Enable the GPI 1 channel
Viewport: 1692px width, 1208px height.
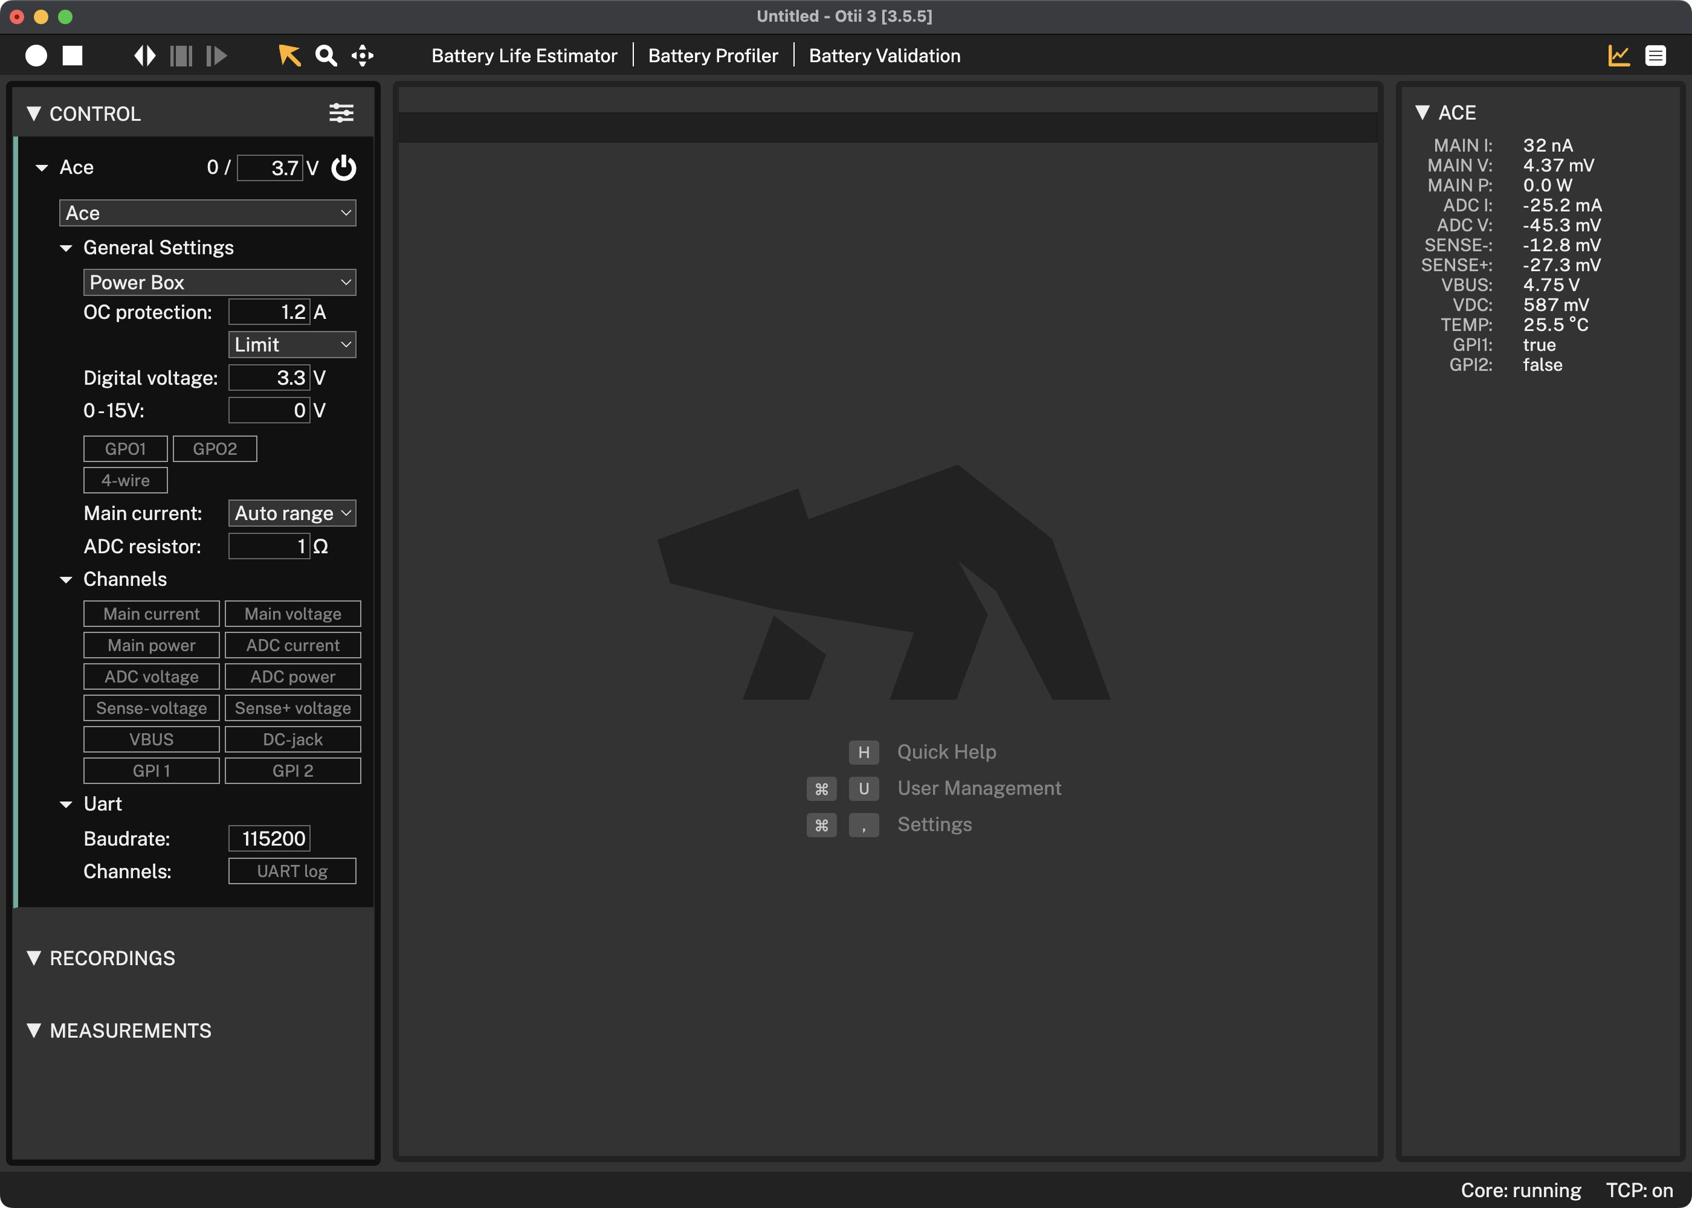(152, 771)
